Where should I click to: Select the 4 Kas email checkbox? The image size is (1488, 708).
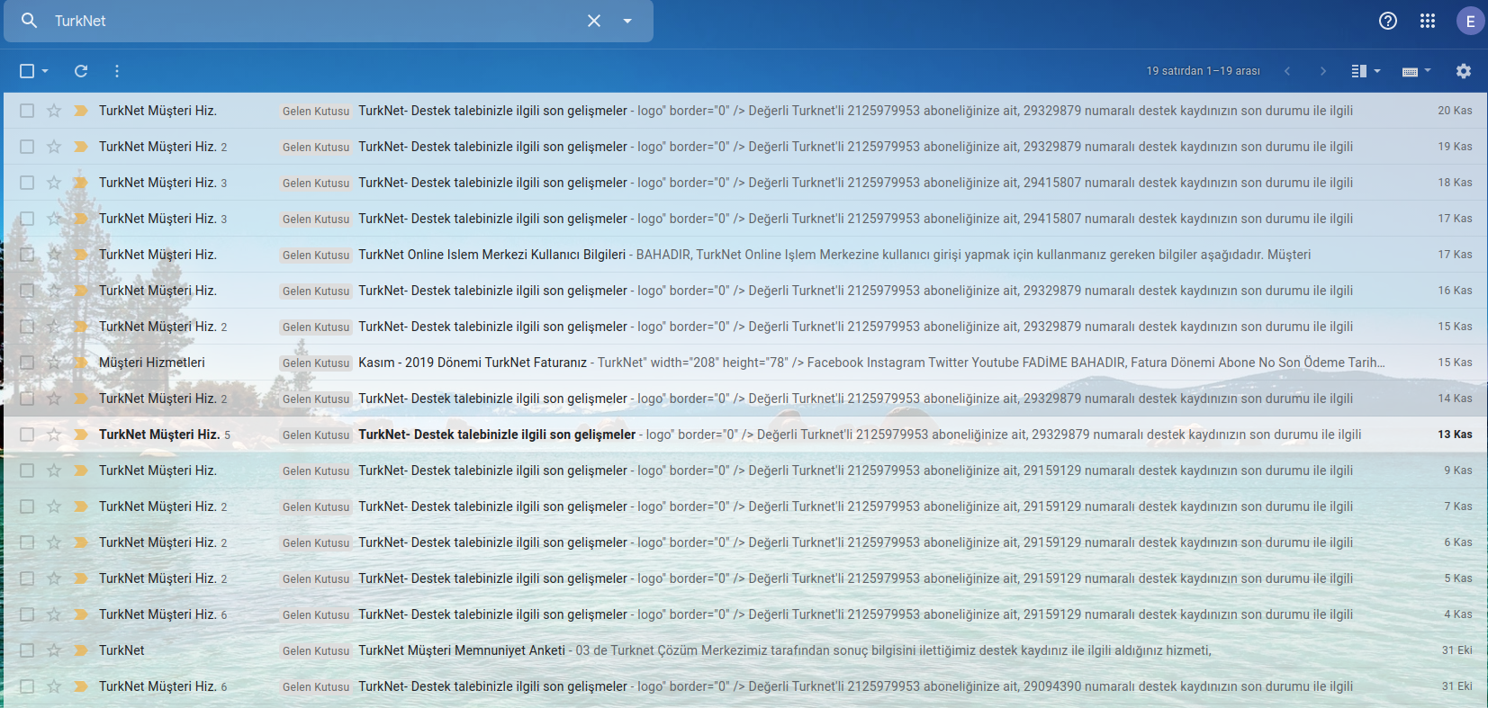[x=27, y=614]
